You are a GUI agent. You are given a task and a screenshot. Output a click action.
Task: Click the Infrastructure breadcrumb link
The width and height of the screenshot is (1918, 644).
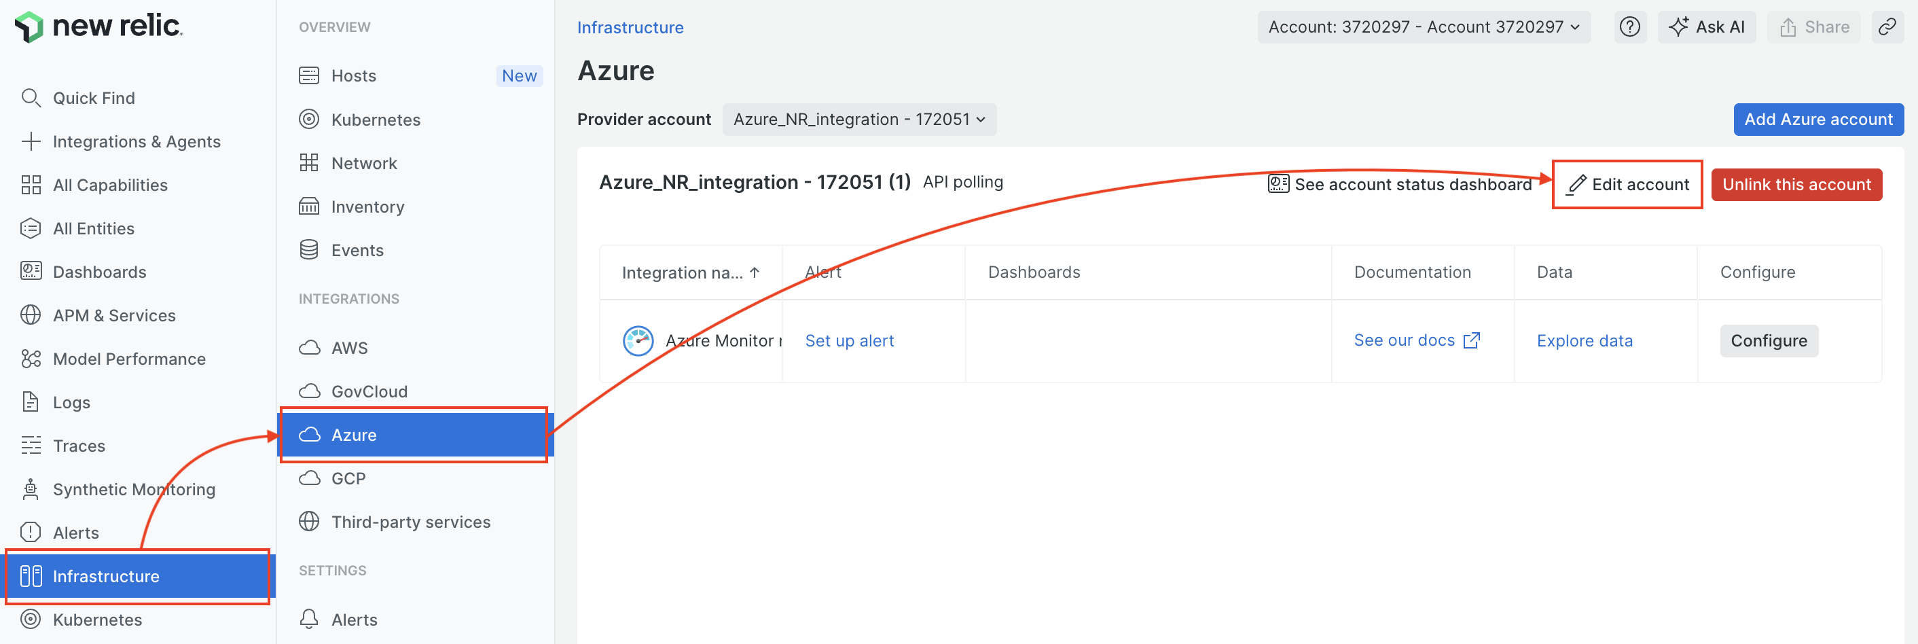click(x=630, y=26)
